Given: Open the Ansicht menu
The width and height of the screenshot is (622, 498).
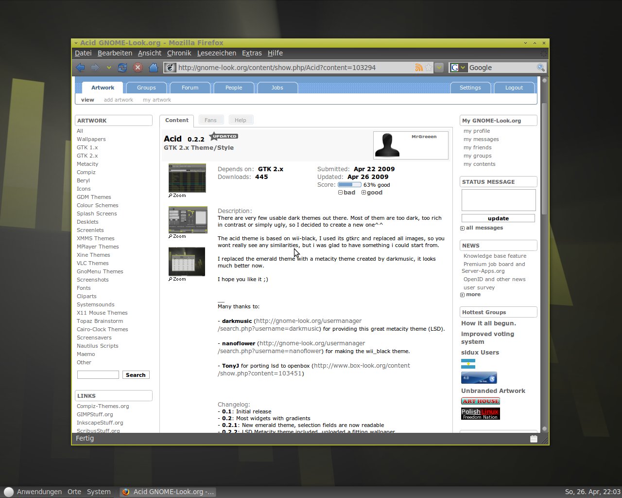Looking at the screenshot, I should click(150, 53).
